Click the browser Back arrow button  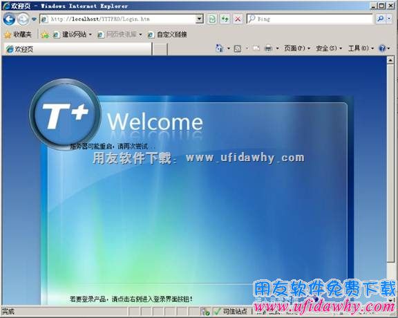(10, 19)
